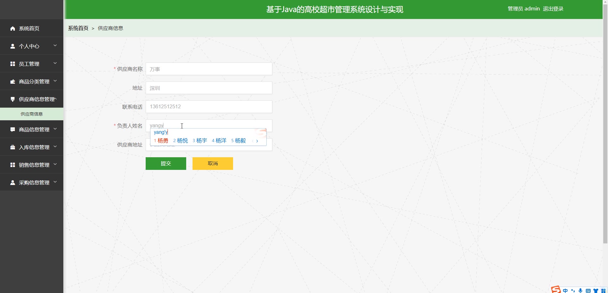Click the grid icon beside 员工管理
The image size is (608, 293).
click(13, 64)
